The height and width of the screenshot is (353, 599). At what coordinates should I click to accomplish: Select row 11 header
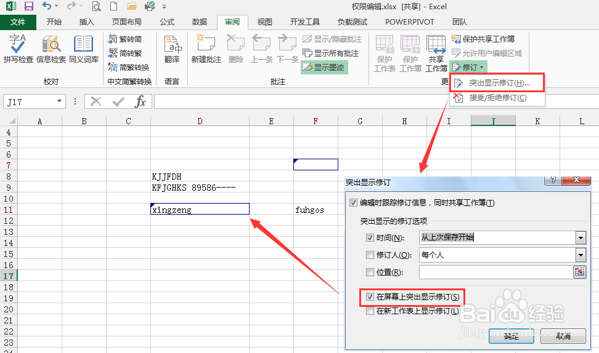[x=9, y=209]
